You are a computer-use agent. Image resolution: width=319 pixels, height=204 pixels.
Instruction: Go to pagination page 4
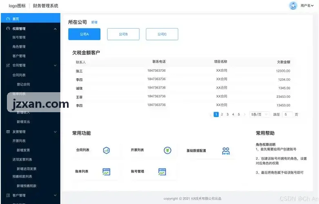point(233,114)
